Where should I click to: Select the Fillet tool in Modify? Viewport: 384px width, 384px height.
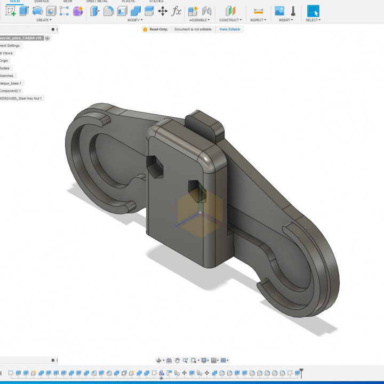point(108,11)
